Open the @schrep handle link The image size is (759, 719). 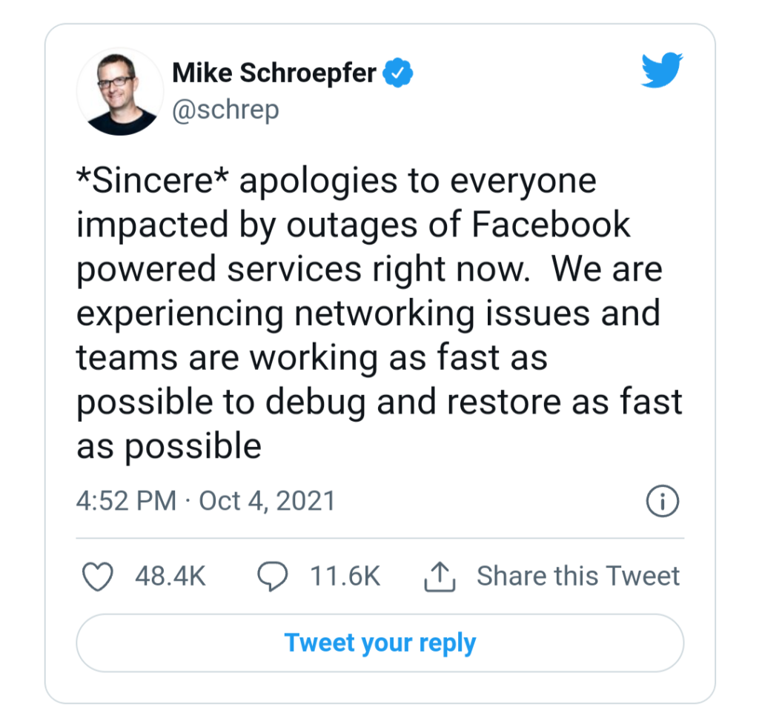(225, 110)
